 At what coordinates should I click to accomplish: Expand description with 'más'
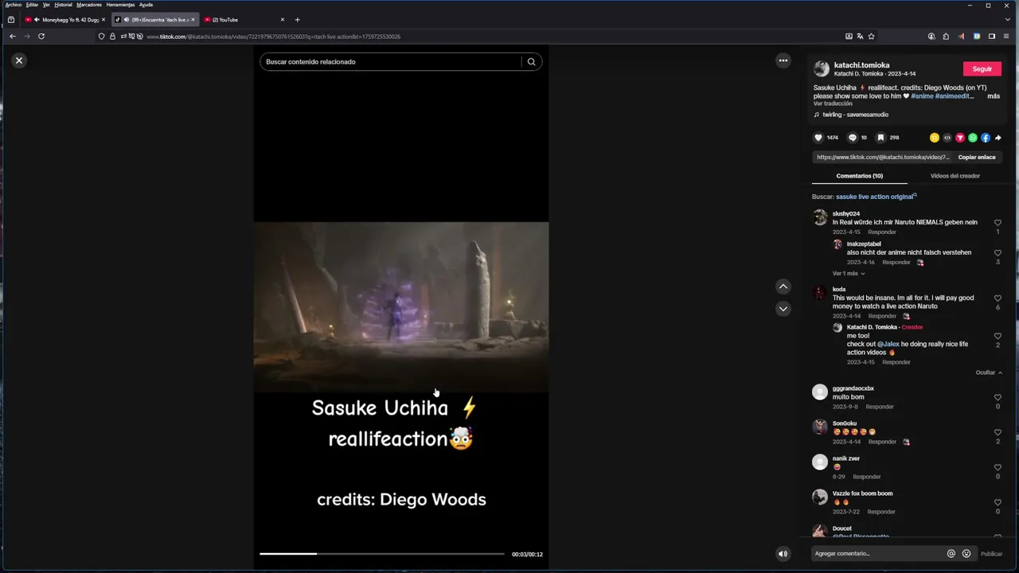pyautogui.click(x=994, y=96)
